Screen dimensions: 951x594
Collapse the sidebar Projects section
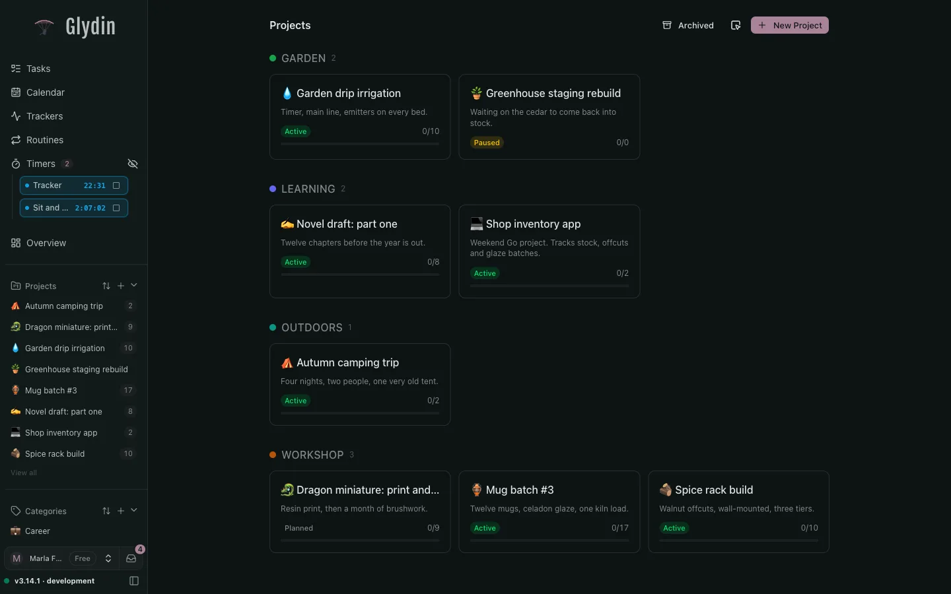[134, 285]
